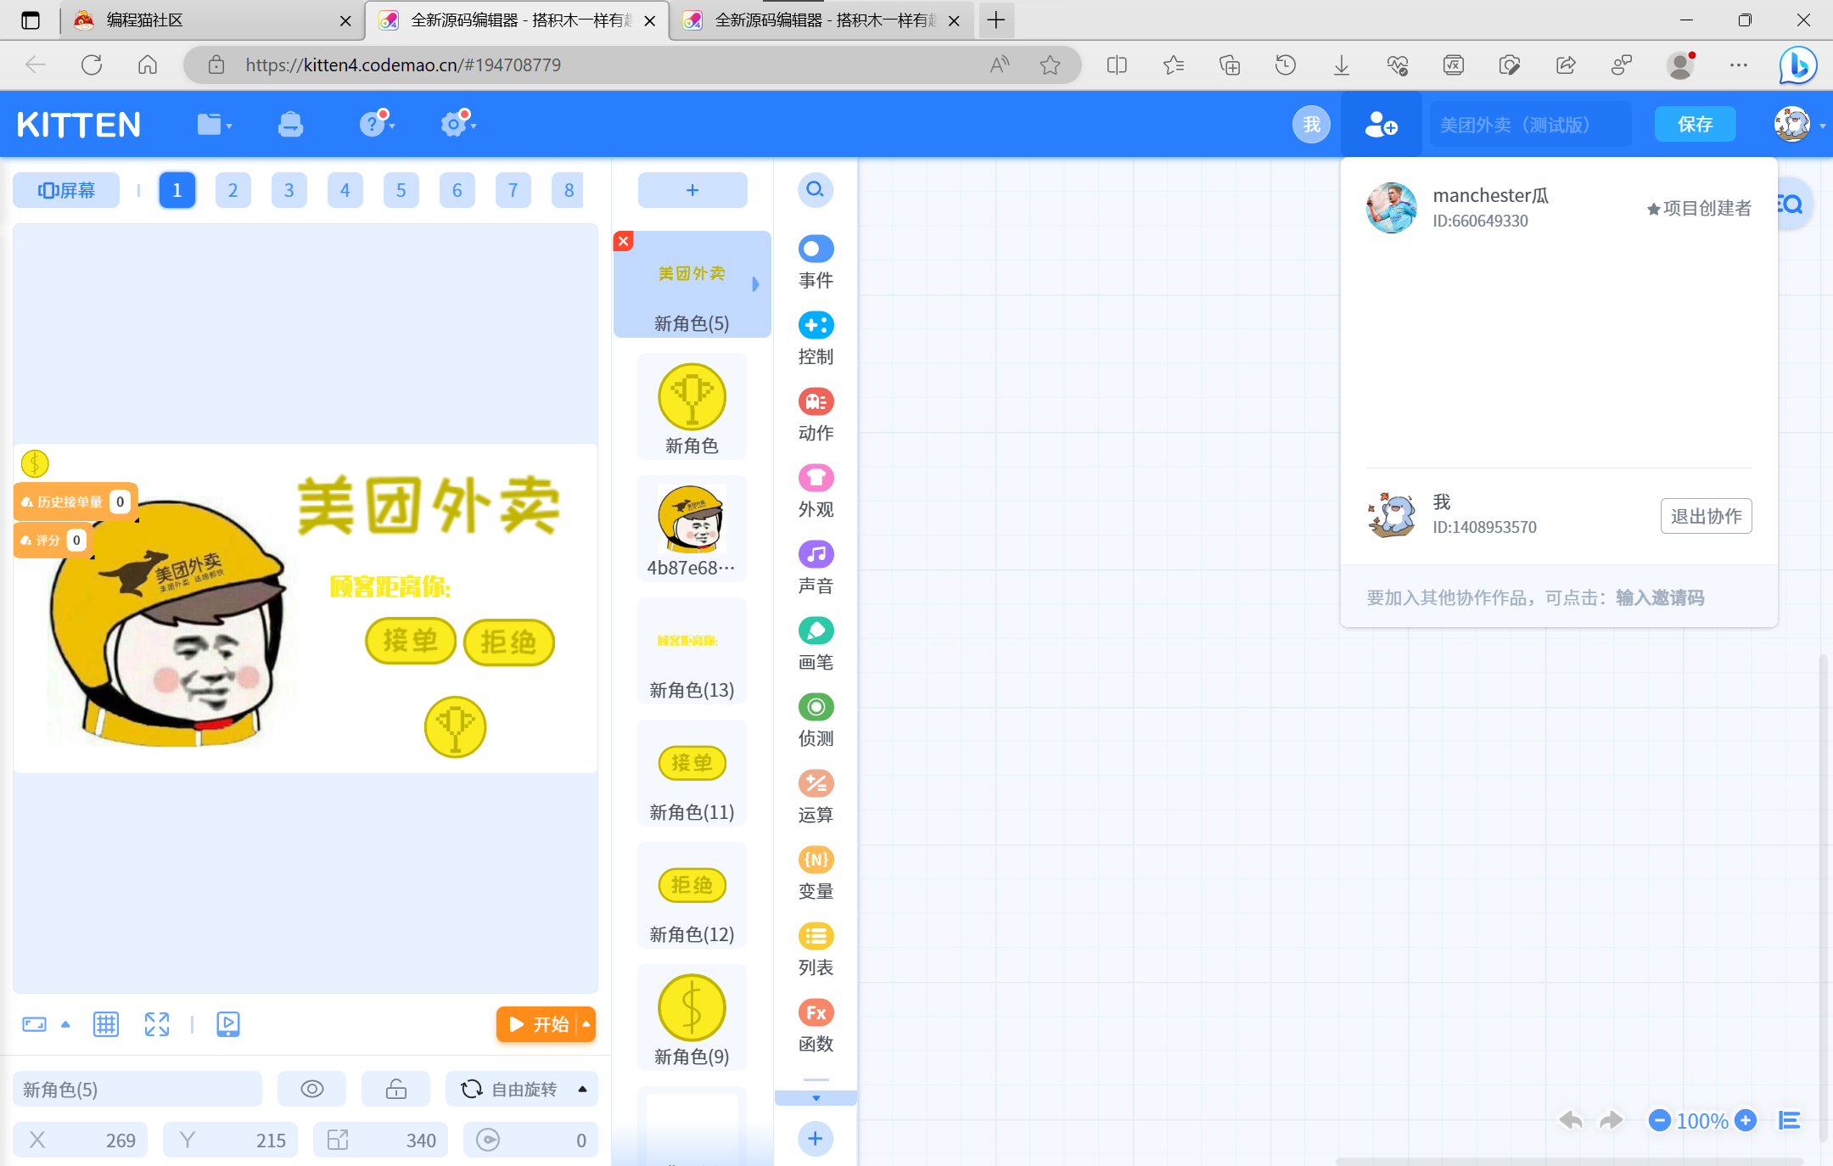
Task: Undo the last workspace action
Action: pos(1570,1121)
